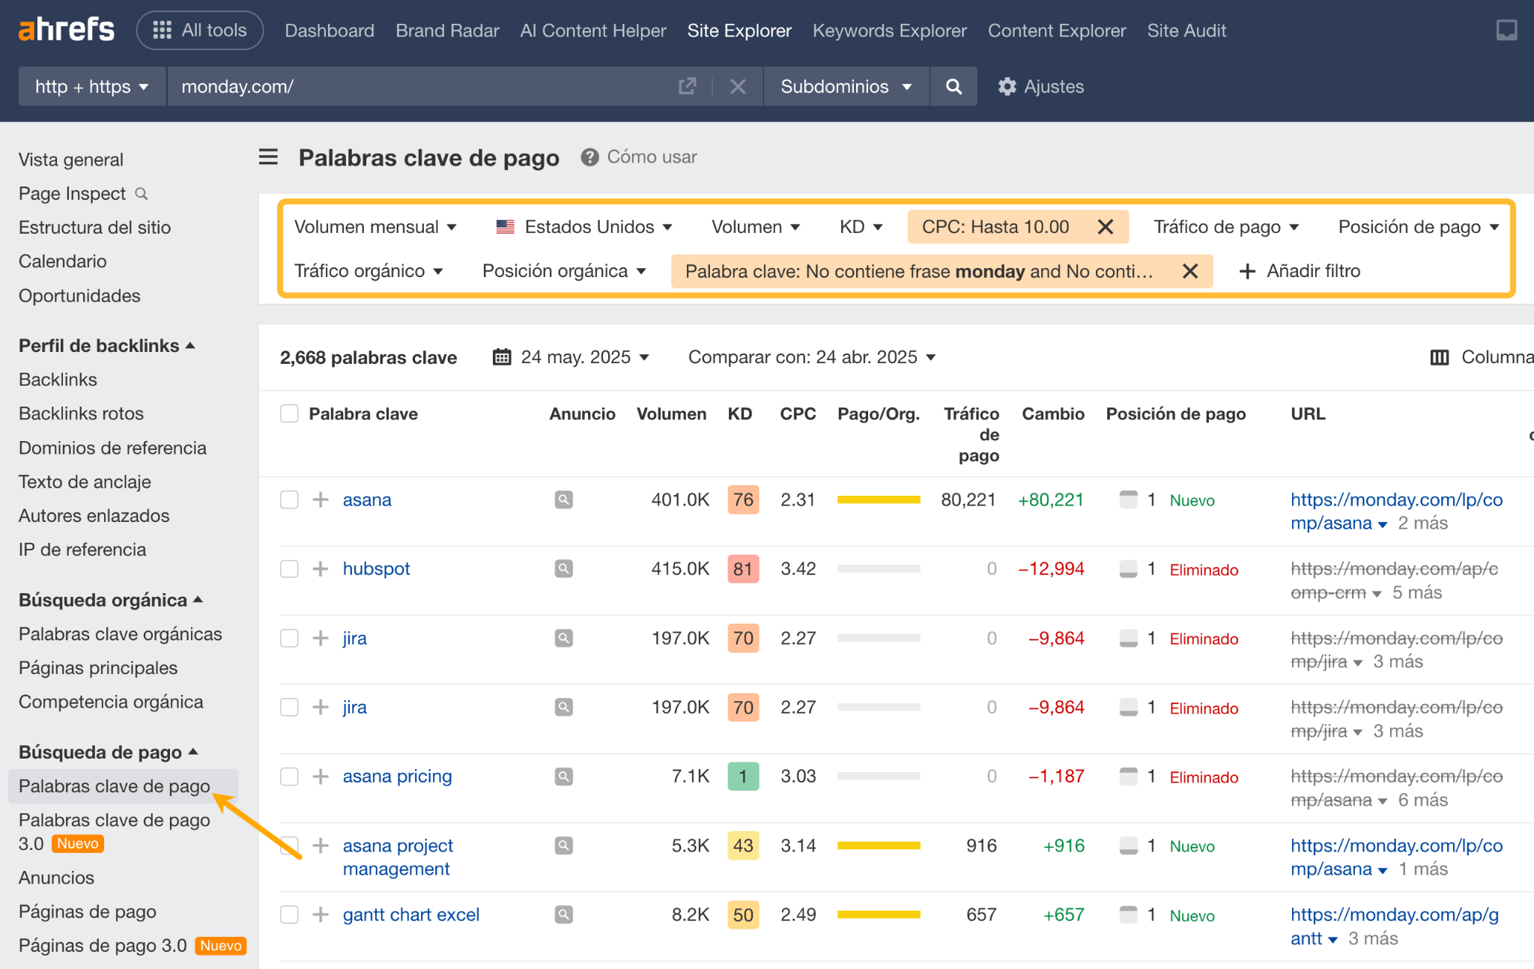Viewport: 1534px width, 969px height.
Task: Open SERP preview icon for keyword asana
Action: (x=563, y=499)
